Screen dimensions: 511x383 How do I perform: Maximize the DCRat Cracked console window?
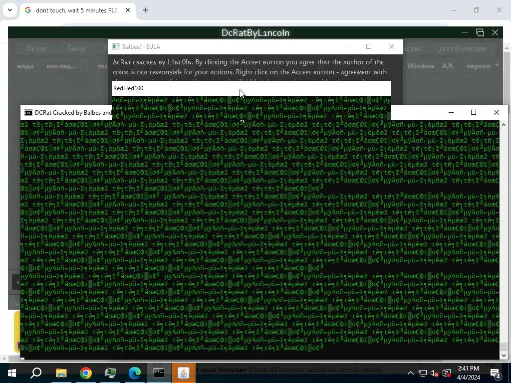coord(474,112)
